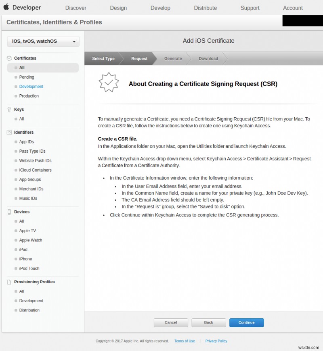Open the iOS, tvOS, watchOS platform dropdown

(43, 41)
